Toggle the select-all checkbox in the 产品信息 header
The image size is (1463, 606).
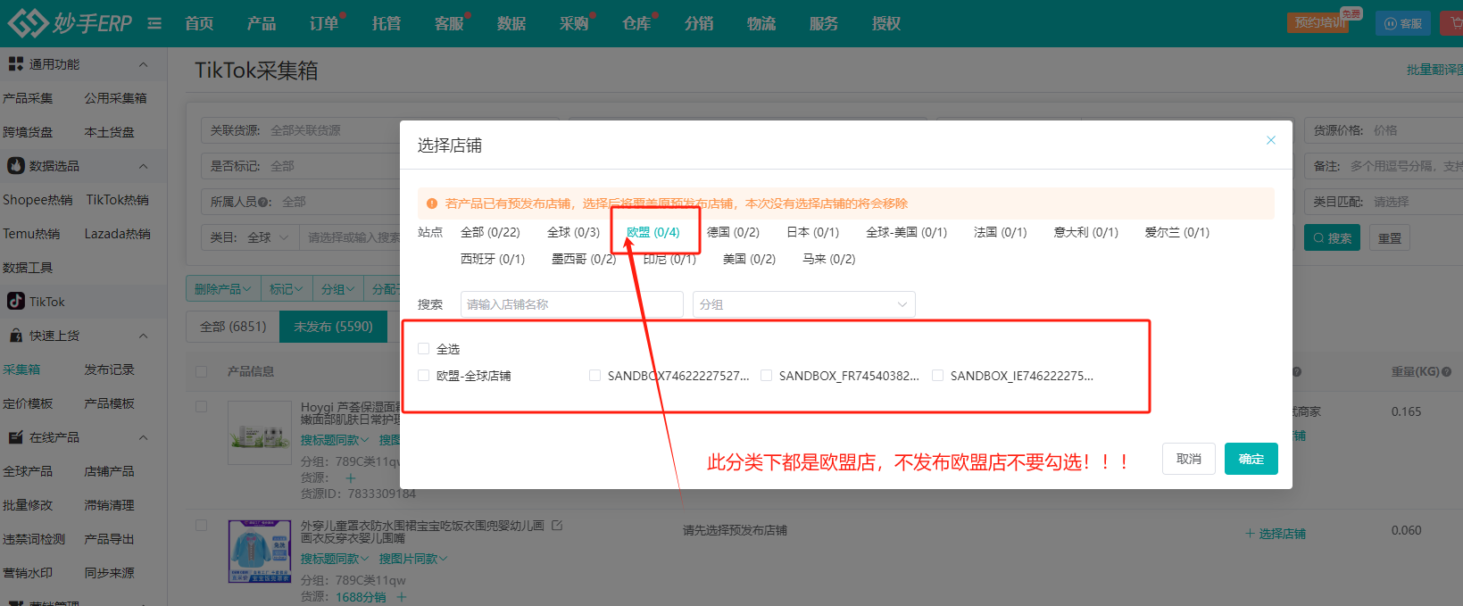click(x=201, y=371)
